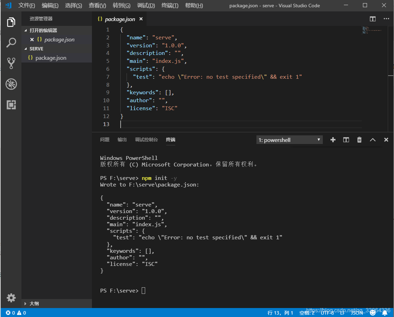Change file encoding UTF-8
Viewport: 394px width, 317px height.
pos(327,313)
